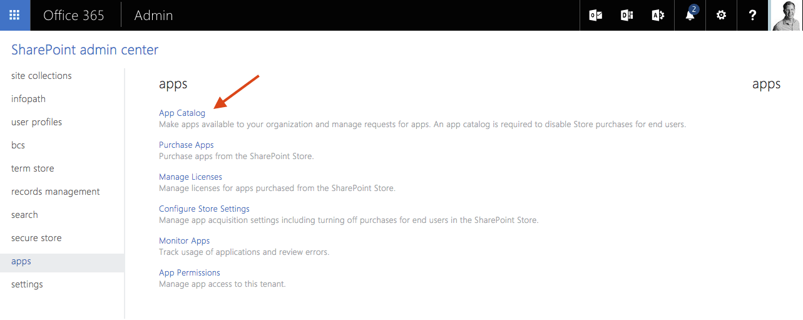Open the user profile photo menu
The height and width of the screenshot is (320, 803).
(786, 15)
